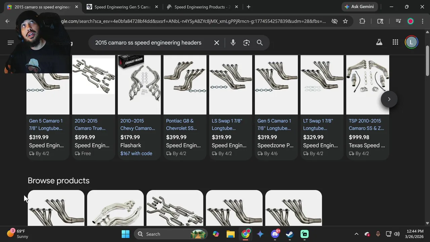
Task: Open File Explorer from taskbar
Action: 230,234
